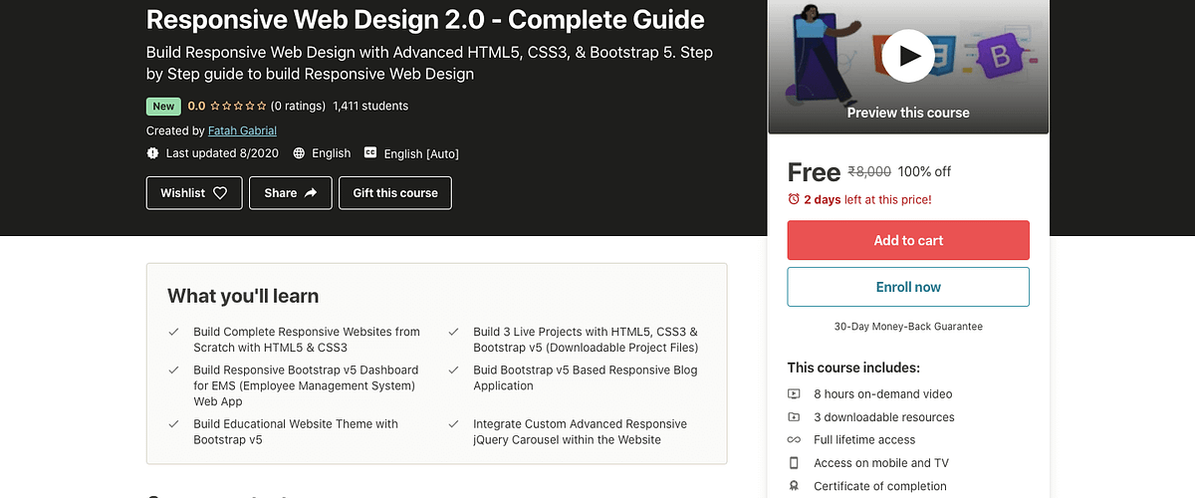Image resolution: width=1195 pixels, height=498 pixels.
Task: Click the 0.0 rating number
Action: pyautogui.click(x=196, y=106)
